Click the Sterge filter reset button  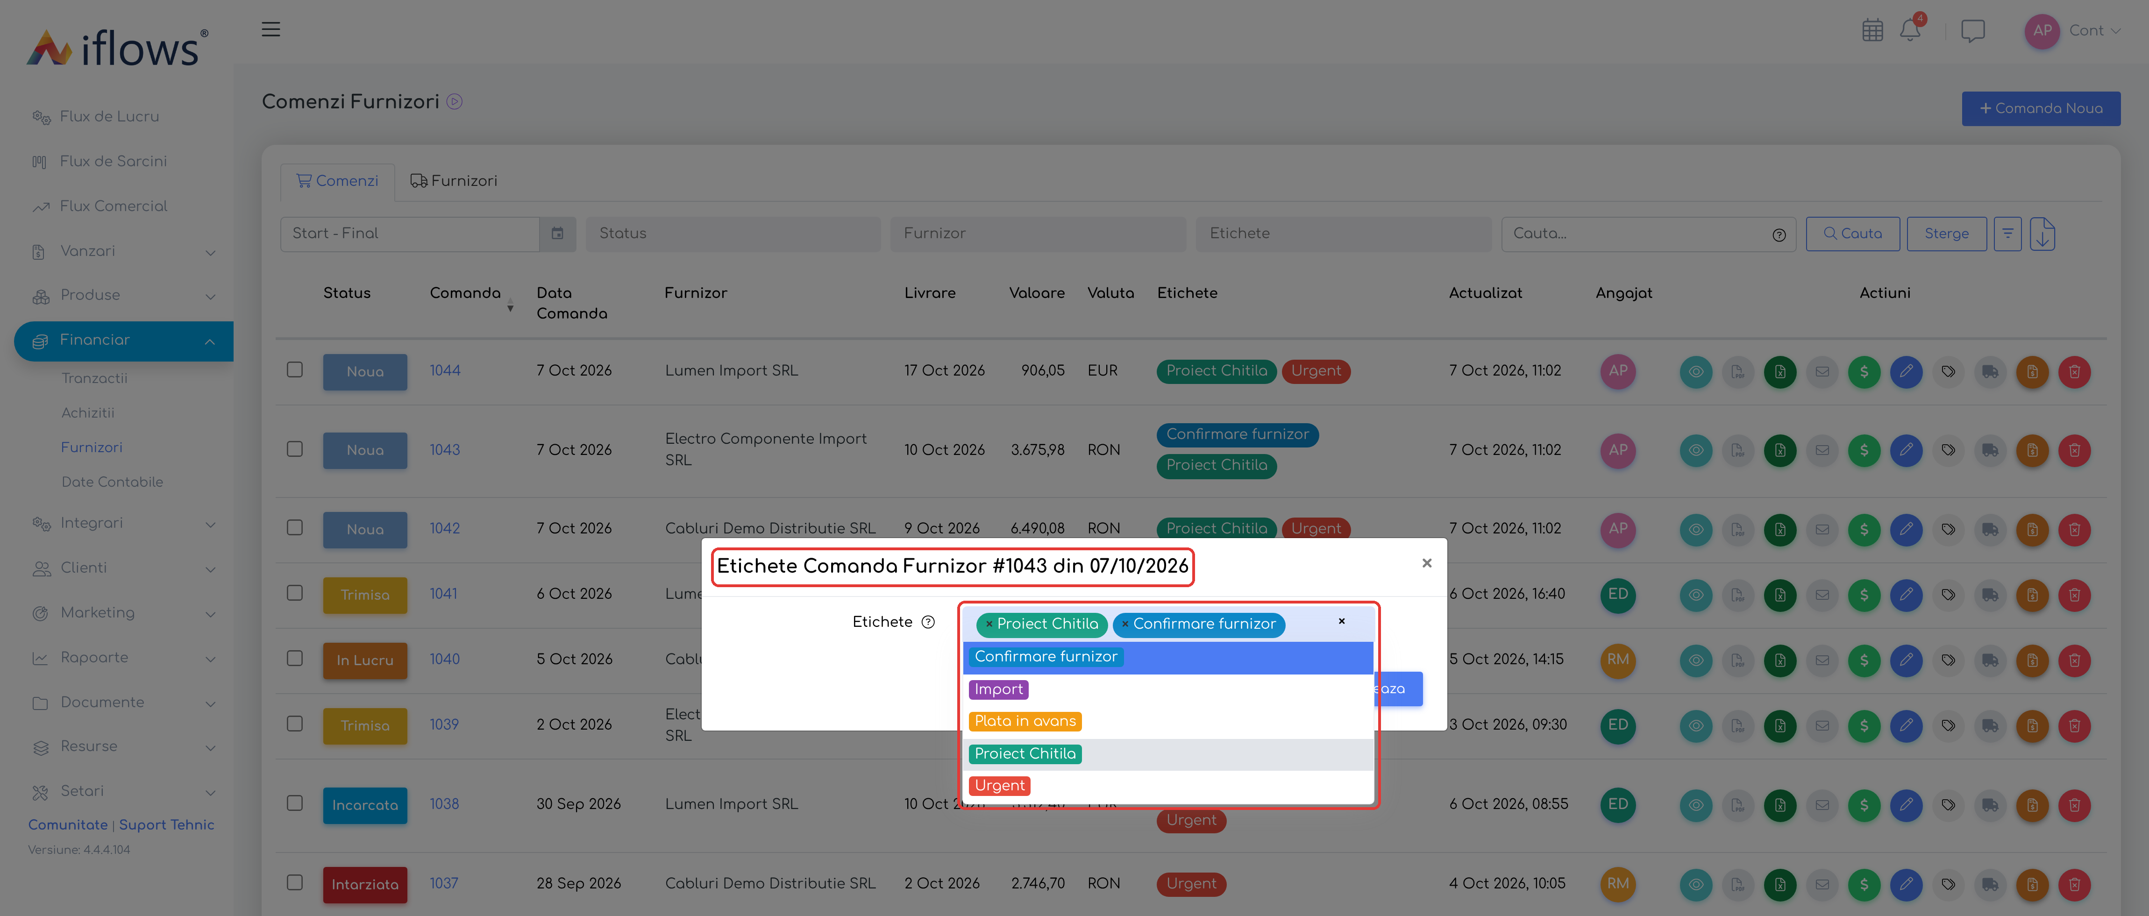click(1946, 234)
